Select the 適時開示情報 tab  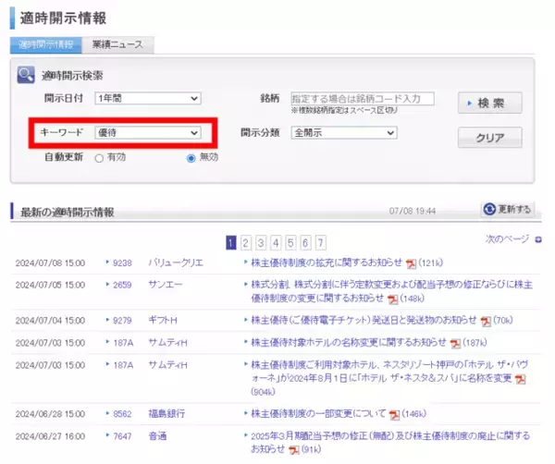44,44
